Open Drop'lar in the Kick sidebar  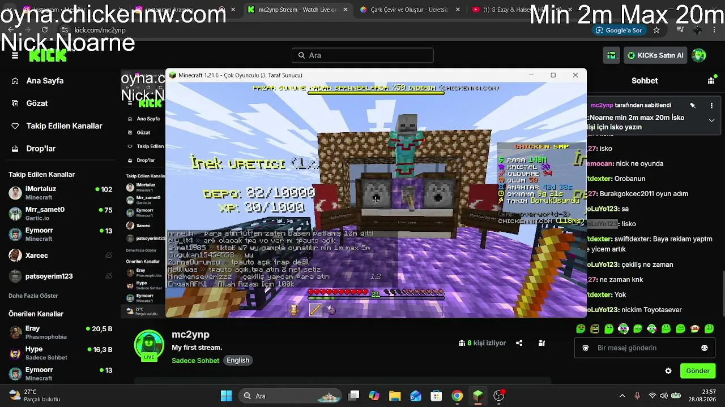33,149
